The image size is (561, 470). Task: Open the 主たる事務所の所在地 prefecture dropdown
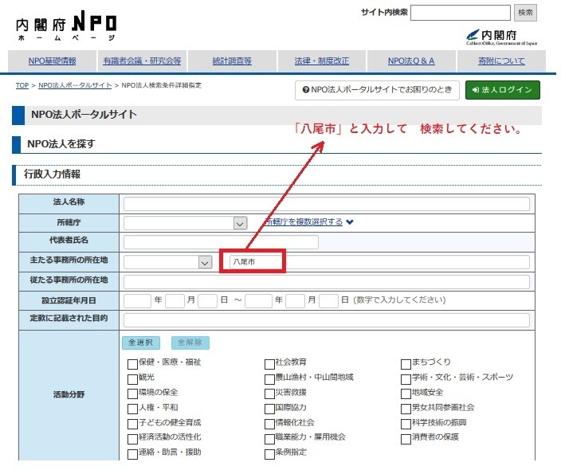pos(168,262)
